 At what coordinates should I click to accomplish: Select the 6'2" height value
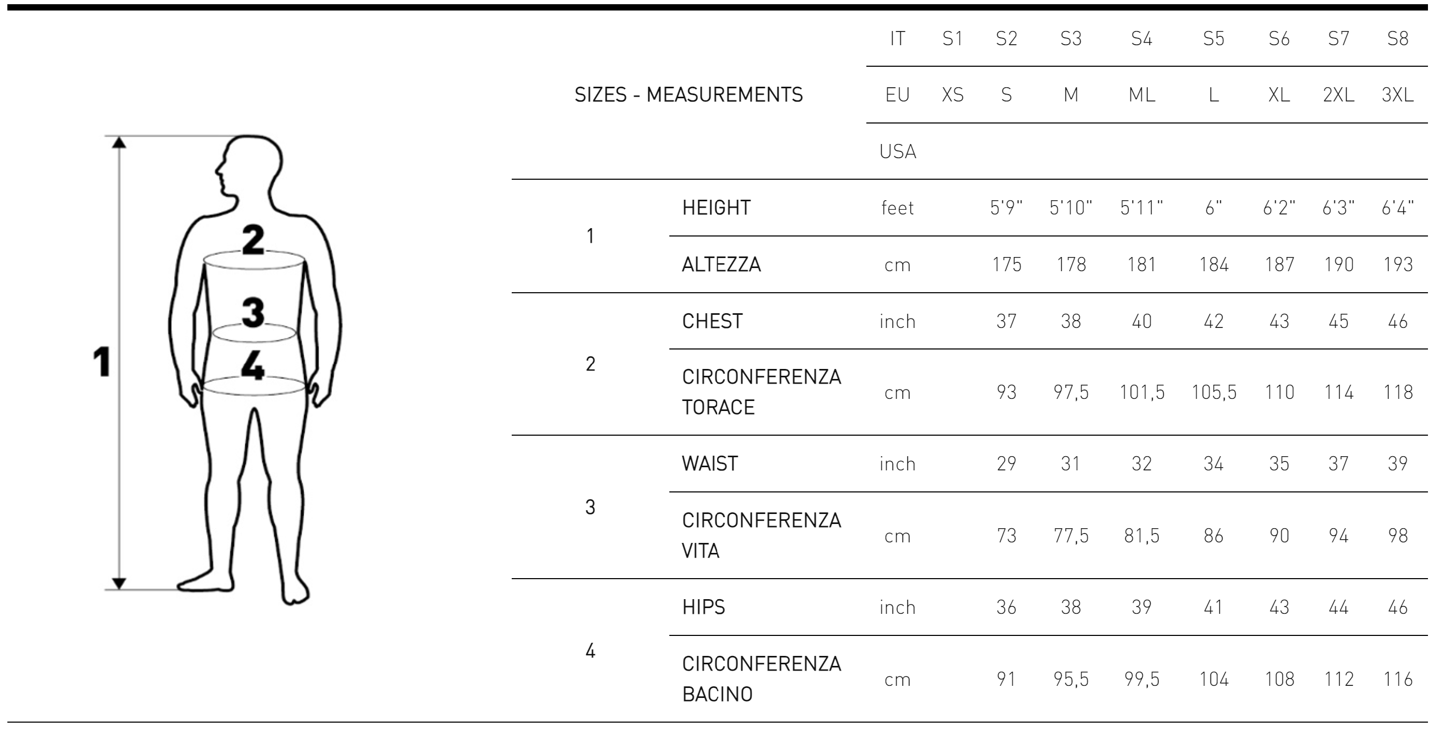1279,208
